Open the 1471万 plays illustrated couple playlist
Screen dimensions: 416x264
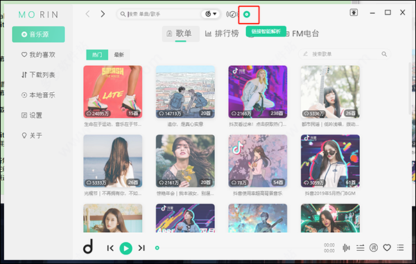coord(185,91)
